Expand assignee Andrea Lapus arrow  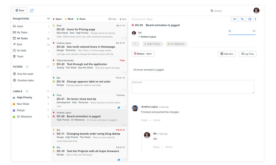pyautogui.click(x=139, y=37)
